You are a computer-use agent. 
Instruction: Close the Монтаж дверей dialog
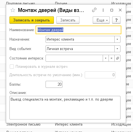pos(120,10)
